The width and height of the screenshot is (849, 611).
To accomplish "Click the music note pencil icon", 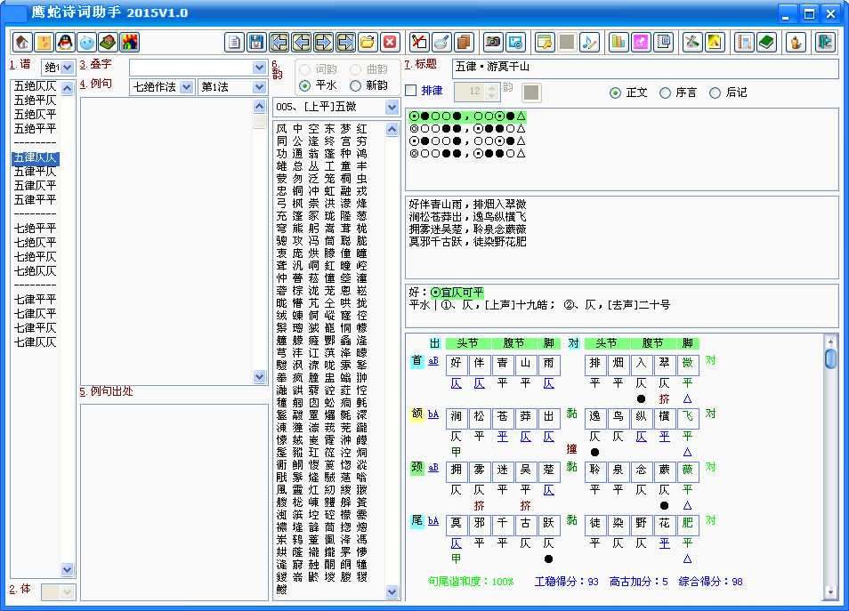I will [589, 42].
